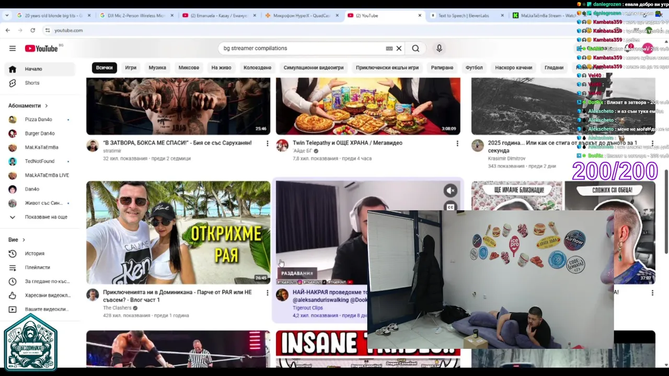Open the Burger Dan4o subscription channel
The width and height of the screenshot is (669, 376).
tap(39, 134)
